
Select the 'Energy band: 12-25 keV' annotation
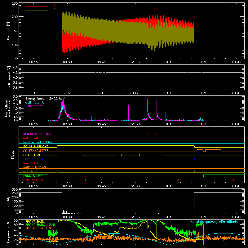(x=45, y=99)
